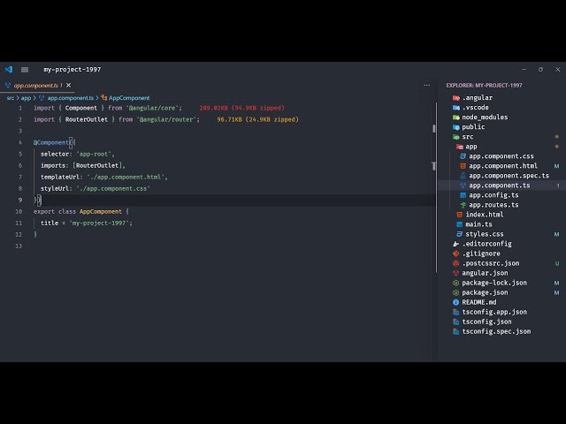
Task: Open app.component.html via its HTML icon
Action: coord(463,166)
